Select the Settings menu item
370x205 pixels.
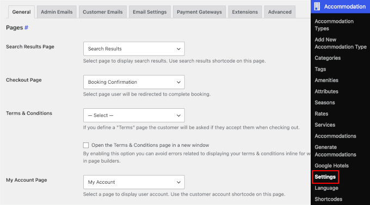click(325, 177)
